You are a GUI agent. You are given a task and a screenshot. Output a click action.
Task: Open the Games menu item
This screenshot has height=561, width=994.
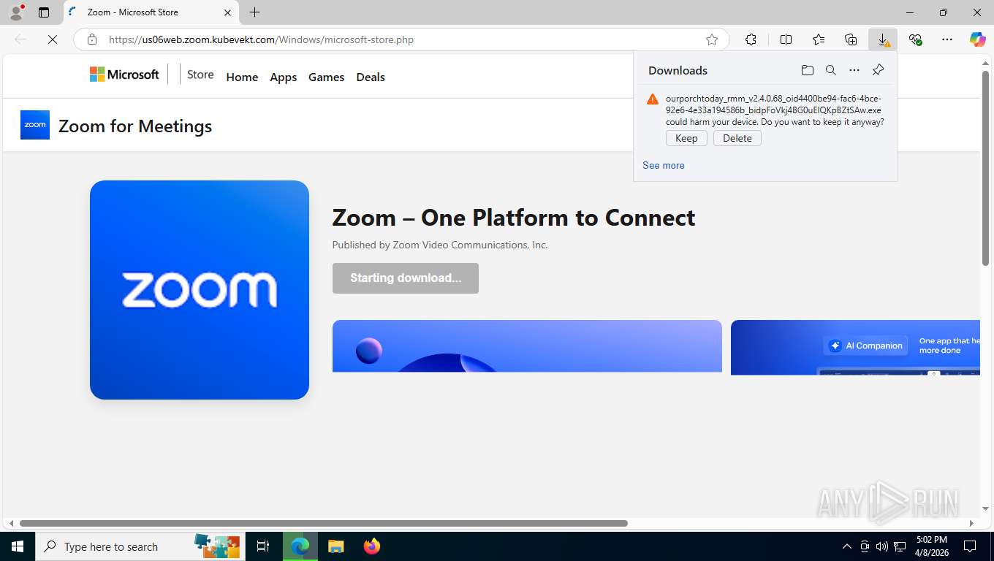(326, 77)
